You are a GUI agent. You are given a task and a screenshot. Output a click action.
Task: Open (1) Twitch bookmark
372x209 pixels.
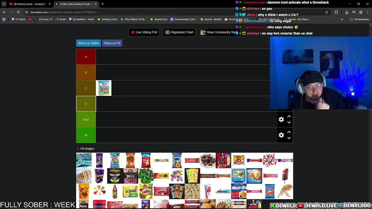18,19
